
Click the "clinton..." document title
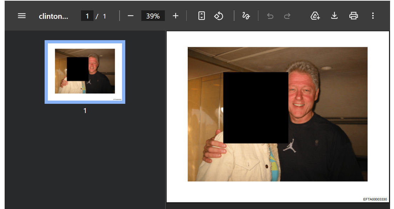tap(53, 16)
